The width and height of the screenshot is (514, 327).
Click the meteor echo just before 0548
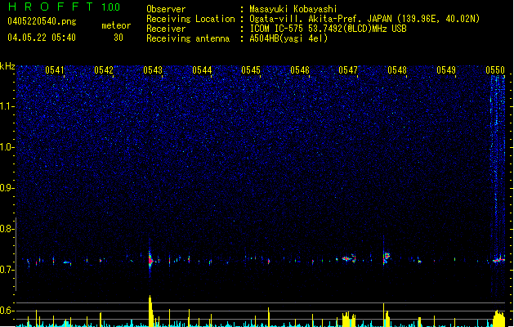point(387,258)
